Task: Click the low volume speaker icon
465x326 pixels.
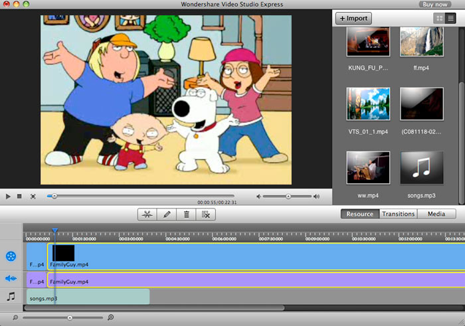Action: pyautogui.click(x=258, y=196)
